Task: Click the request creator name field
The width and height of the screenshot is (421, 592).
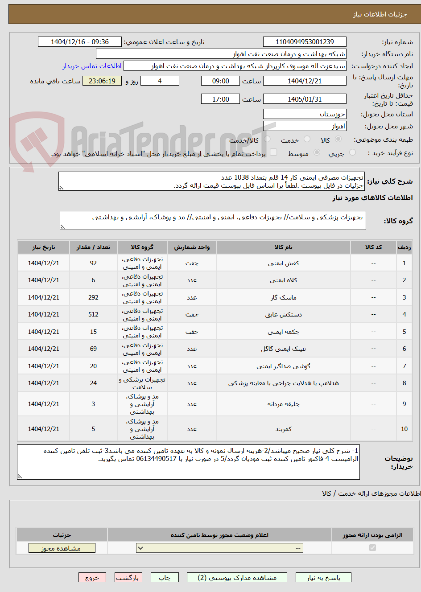Action: click(x=235, y=66)
